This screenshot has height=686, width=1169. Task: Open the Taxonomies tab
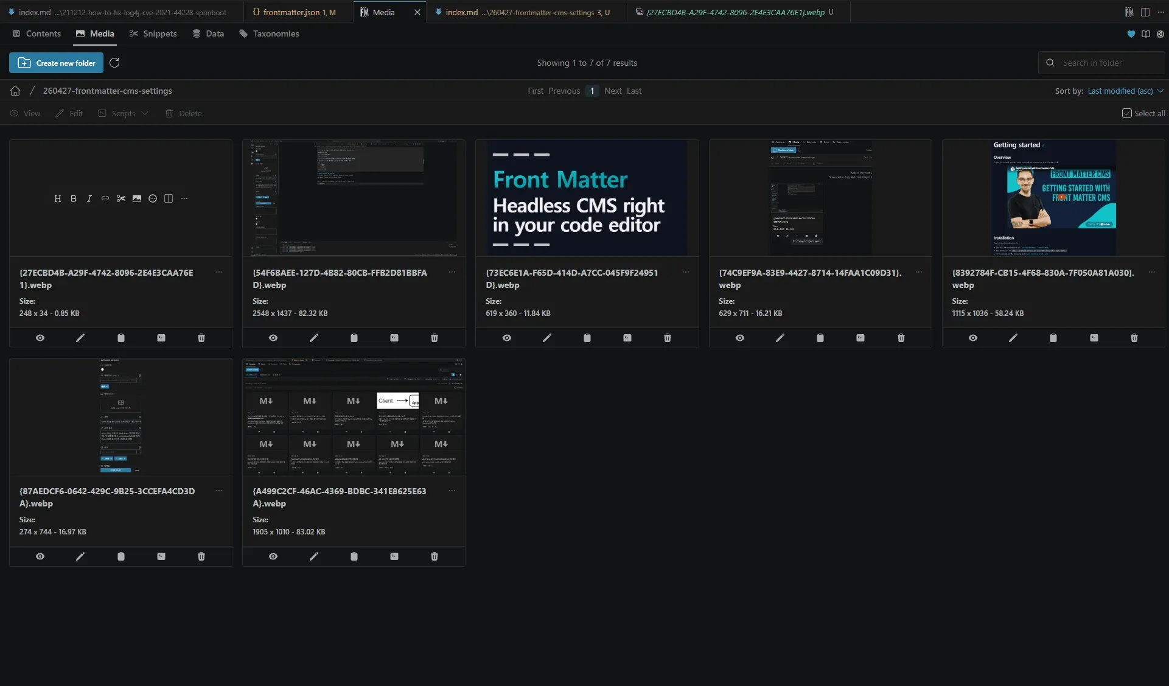pyautogui.click(x=269, y=34)
